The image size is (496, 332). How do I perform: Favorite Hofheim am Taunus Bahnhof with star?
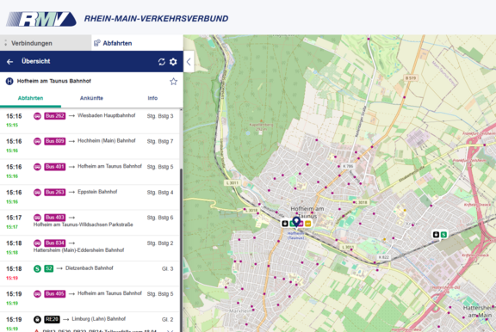(173, 82)
